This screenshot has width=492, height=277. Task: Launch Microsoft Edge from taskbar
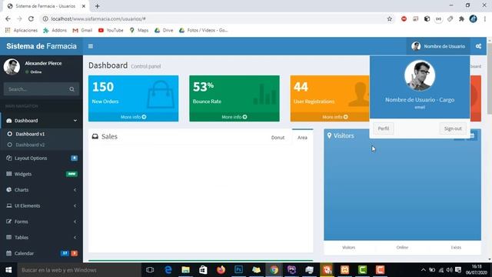pos(168,270)
